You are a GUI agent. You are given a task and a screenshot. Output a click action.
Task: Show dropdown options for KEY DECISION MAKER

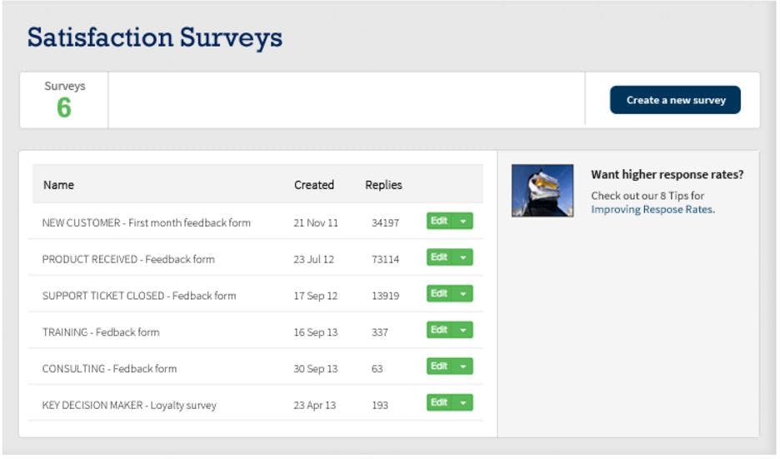[x=463, y=403]
